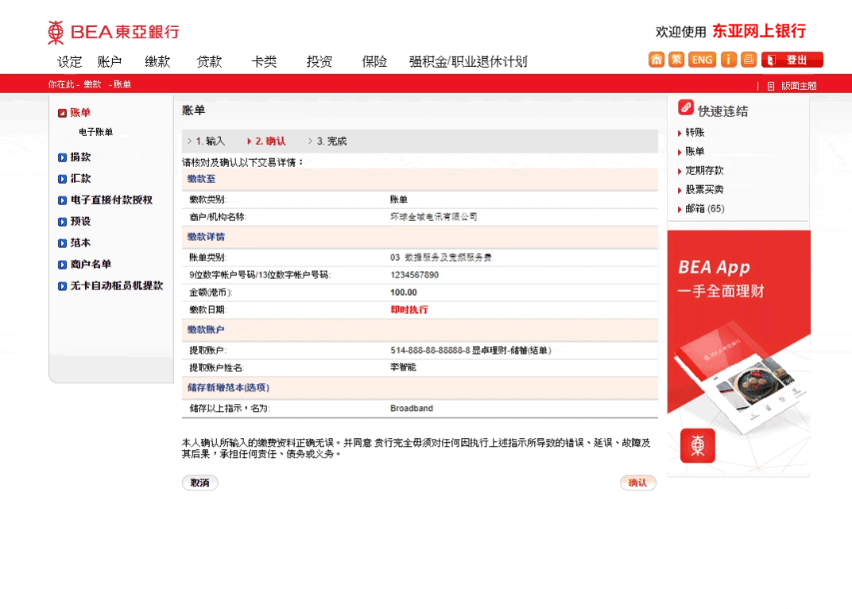Image resolution: width=852 pixels, height=609 pixels.
Task: Click 账单 in the breadcrumb
Action: click(x=122, y=84)
